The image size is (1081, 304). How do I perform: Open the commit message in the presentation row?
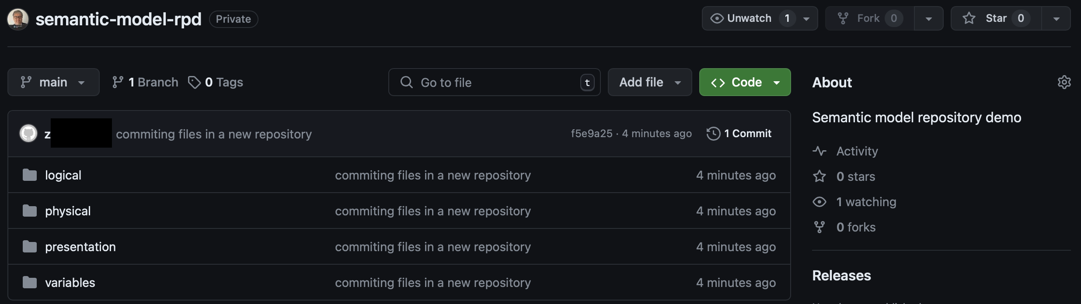(x=433, y=247)
